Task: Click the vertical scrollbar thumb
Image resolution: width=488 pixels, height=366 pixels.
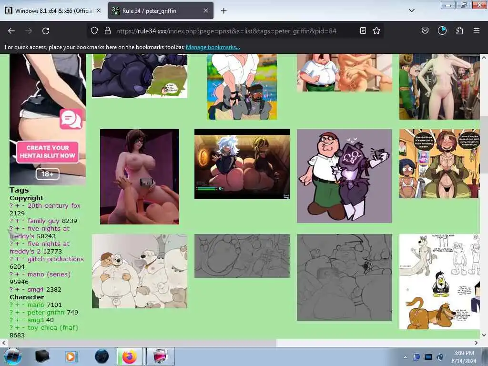Action: click(x=484, y=145)
